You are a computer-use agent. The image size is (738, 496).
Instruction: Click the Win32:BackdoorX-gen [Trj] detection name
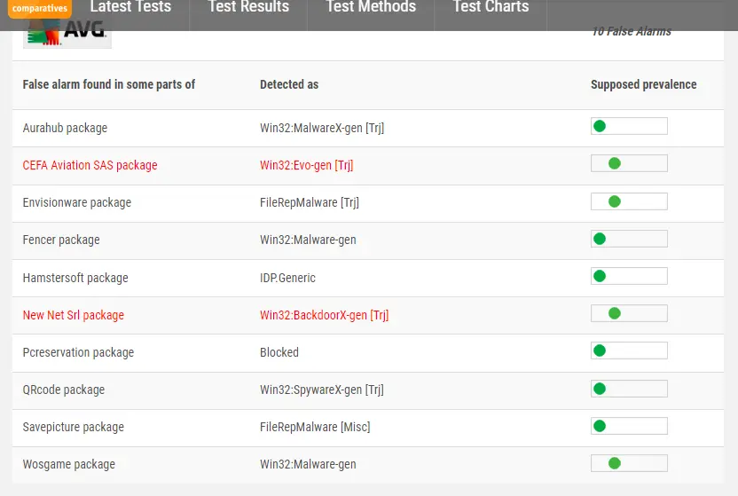(x=325, y=315)
